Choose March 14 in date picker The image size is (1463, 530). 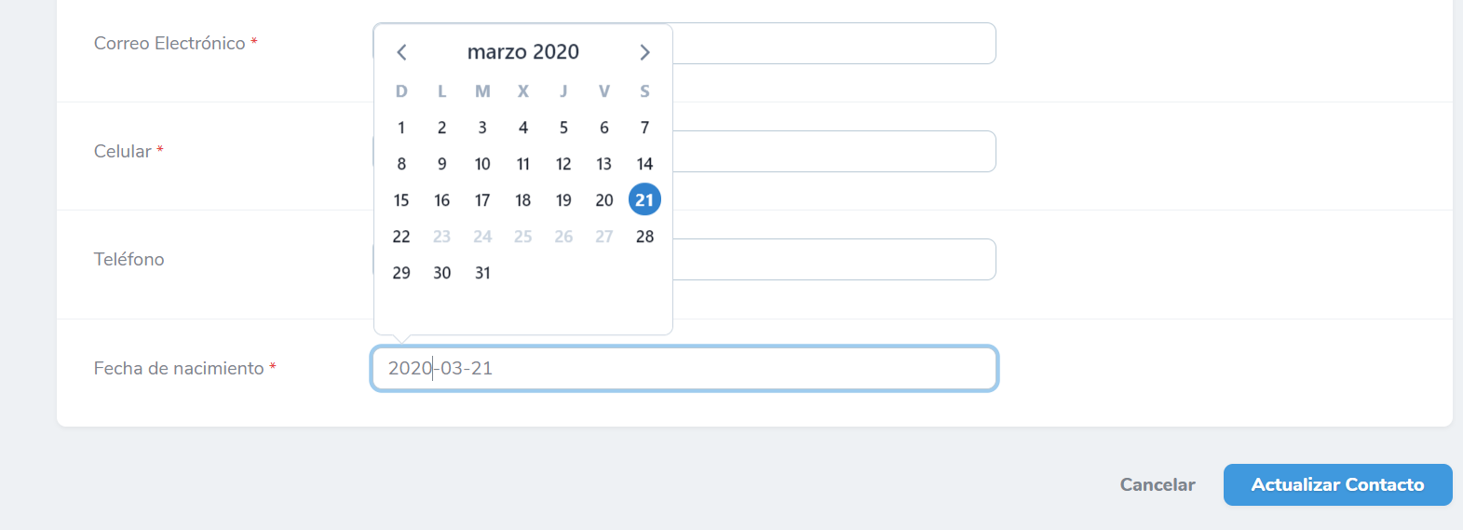pyautogui.click(x=644, y=164)
